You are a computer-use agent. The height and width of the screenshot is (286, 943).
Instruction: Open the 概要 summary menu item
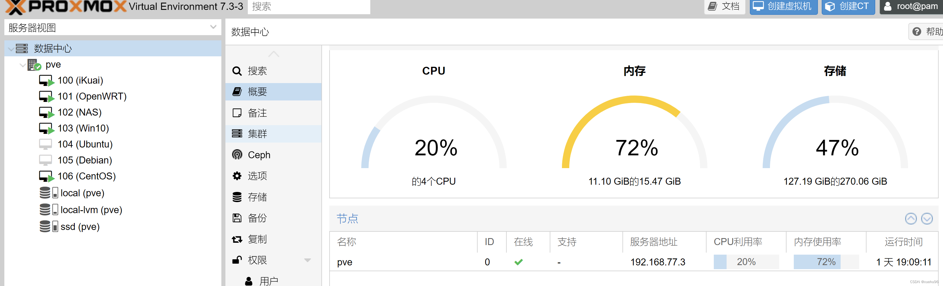pyautogui.click(x=273, y=92)
